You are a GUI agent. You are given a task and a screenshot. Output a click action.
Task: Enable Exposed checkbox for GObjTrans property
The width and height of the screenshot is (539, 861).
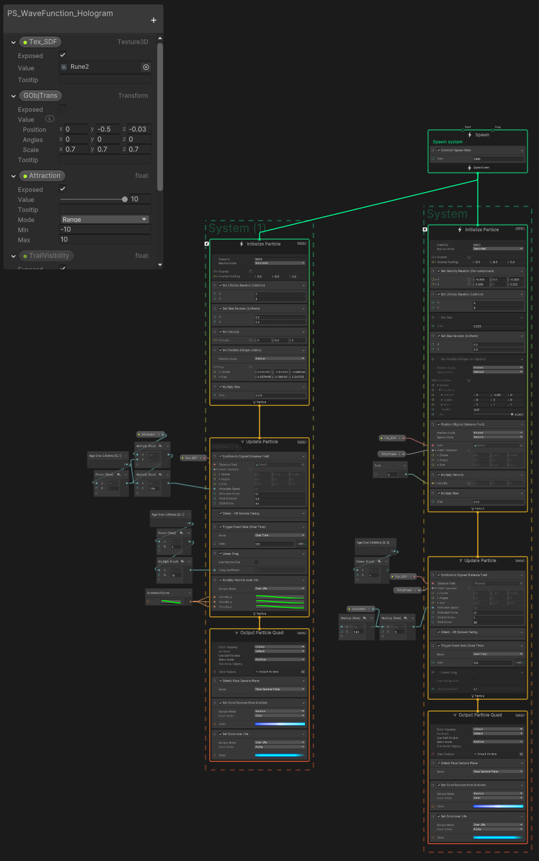point(63,109)
